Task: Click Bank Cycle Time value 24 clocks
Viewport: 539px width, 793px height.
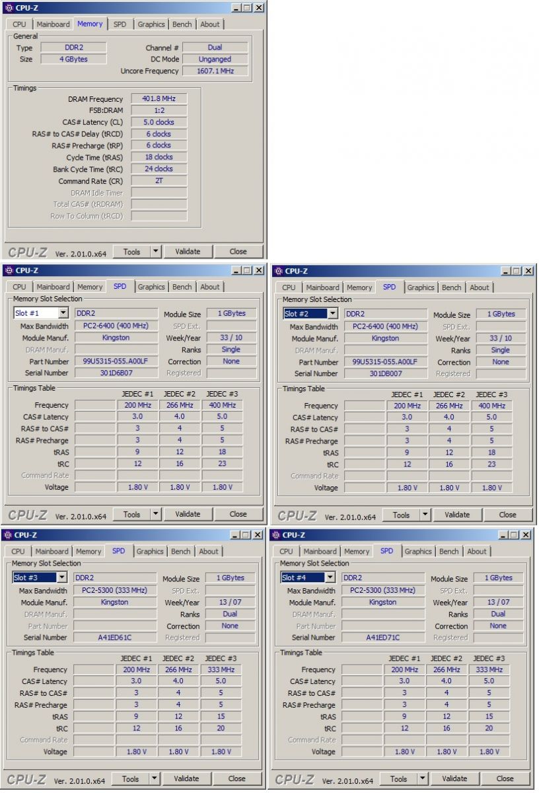Action: coord(159,169)
